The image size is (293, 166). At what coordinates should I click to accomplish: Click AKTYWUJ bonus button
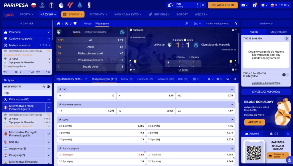click(x=254, y=122)
